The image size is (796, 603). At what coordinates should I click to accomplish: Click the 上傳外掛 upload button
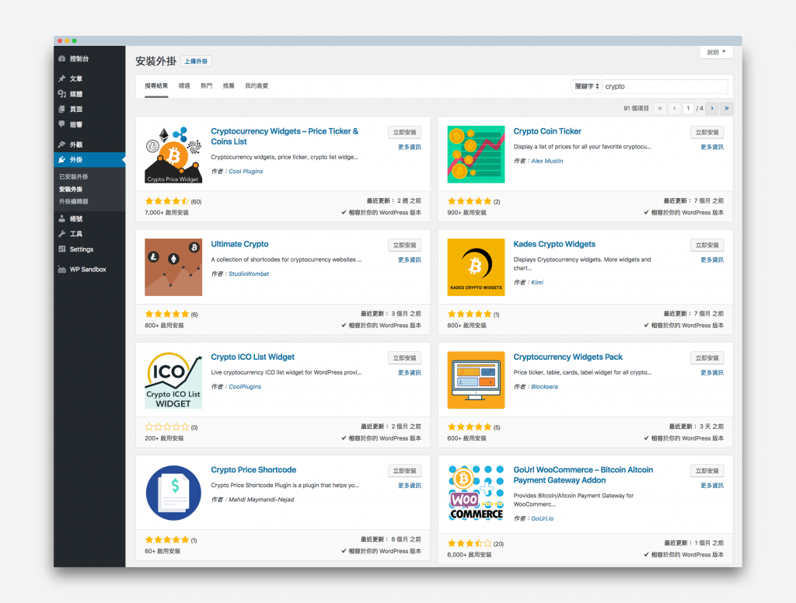[x=196, y=61]
